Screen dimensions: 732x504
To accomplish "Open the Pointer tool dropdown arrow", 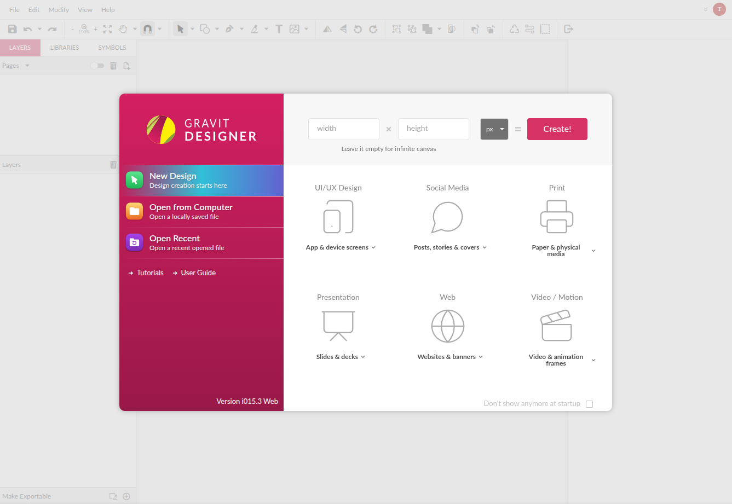I will 192,29.
